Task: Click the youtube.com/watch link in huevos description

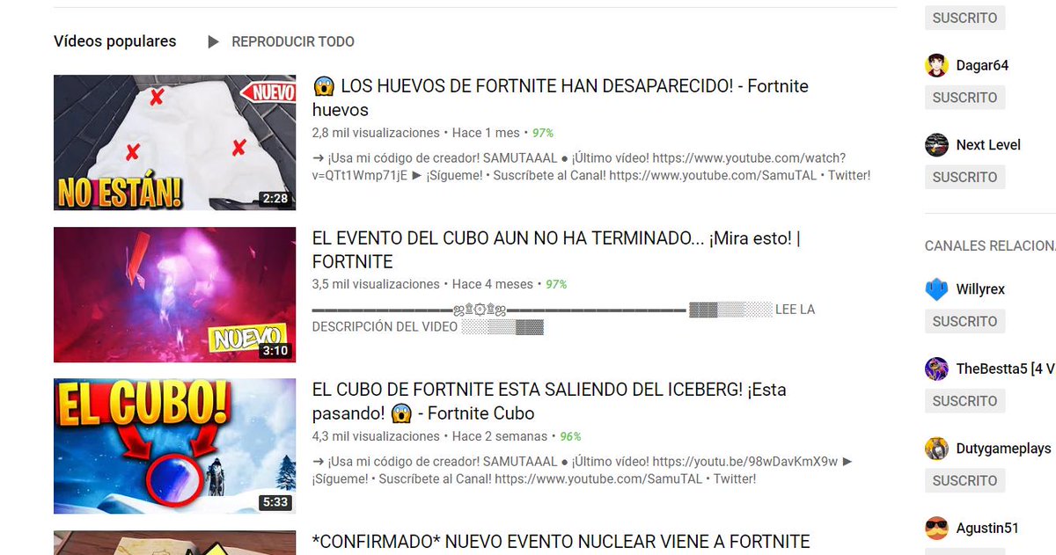Action: (579, 166)
